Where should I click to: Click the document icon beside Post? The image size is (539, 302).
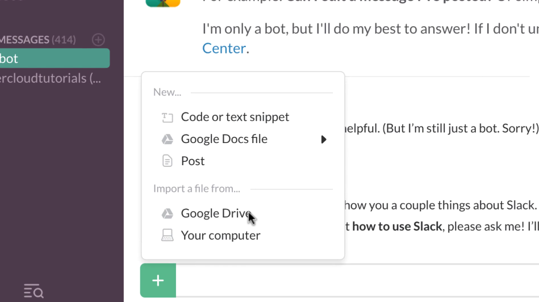click(168, 161)
